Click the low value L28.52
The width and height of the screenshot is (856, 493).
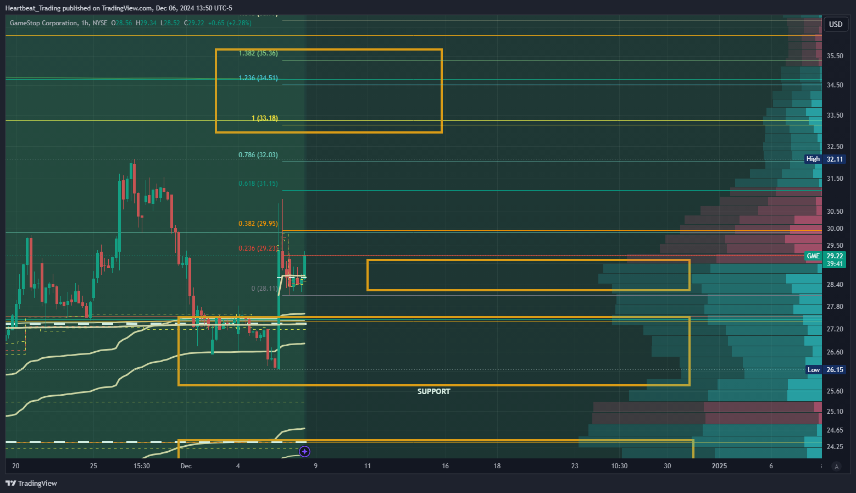coord(170,23)
